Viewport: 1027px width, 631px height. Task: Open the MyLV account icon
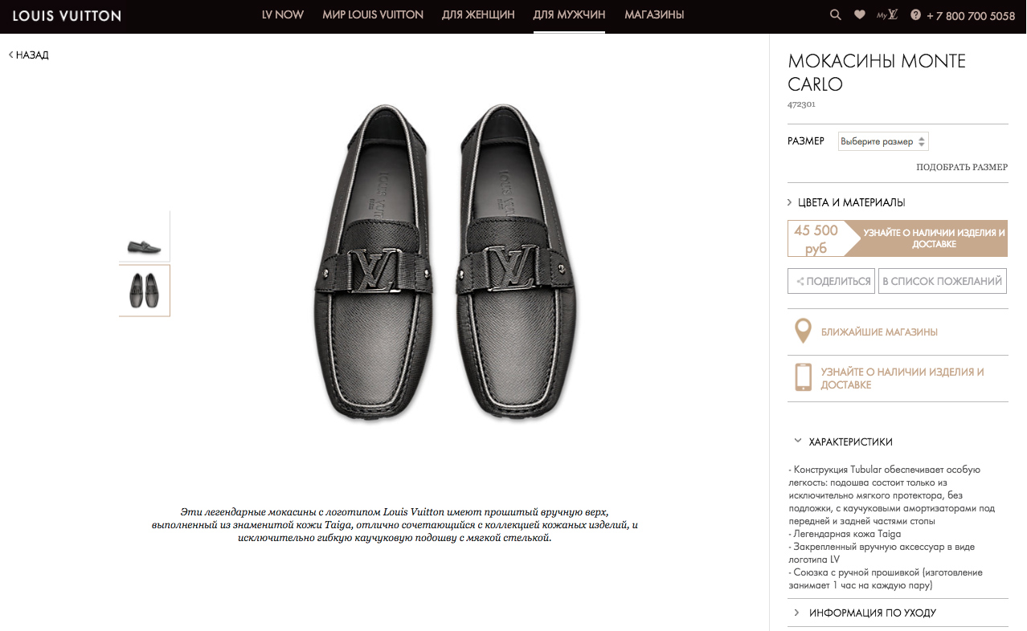click(x=886, y=14)
